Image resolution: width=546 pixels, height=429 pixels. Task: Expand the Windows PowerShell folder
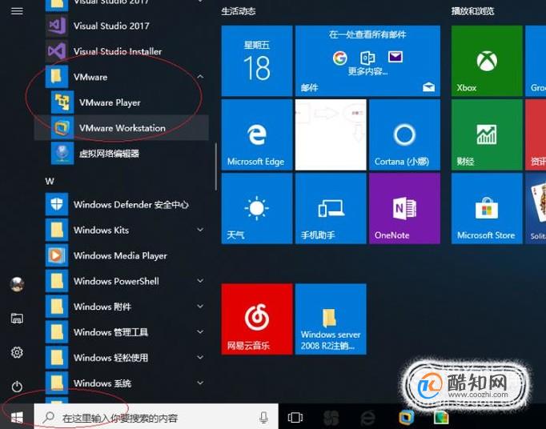(x=200, y=281)
